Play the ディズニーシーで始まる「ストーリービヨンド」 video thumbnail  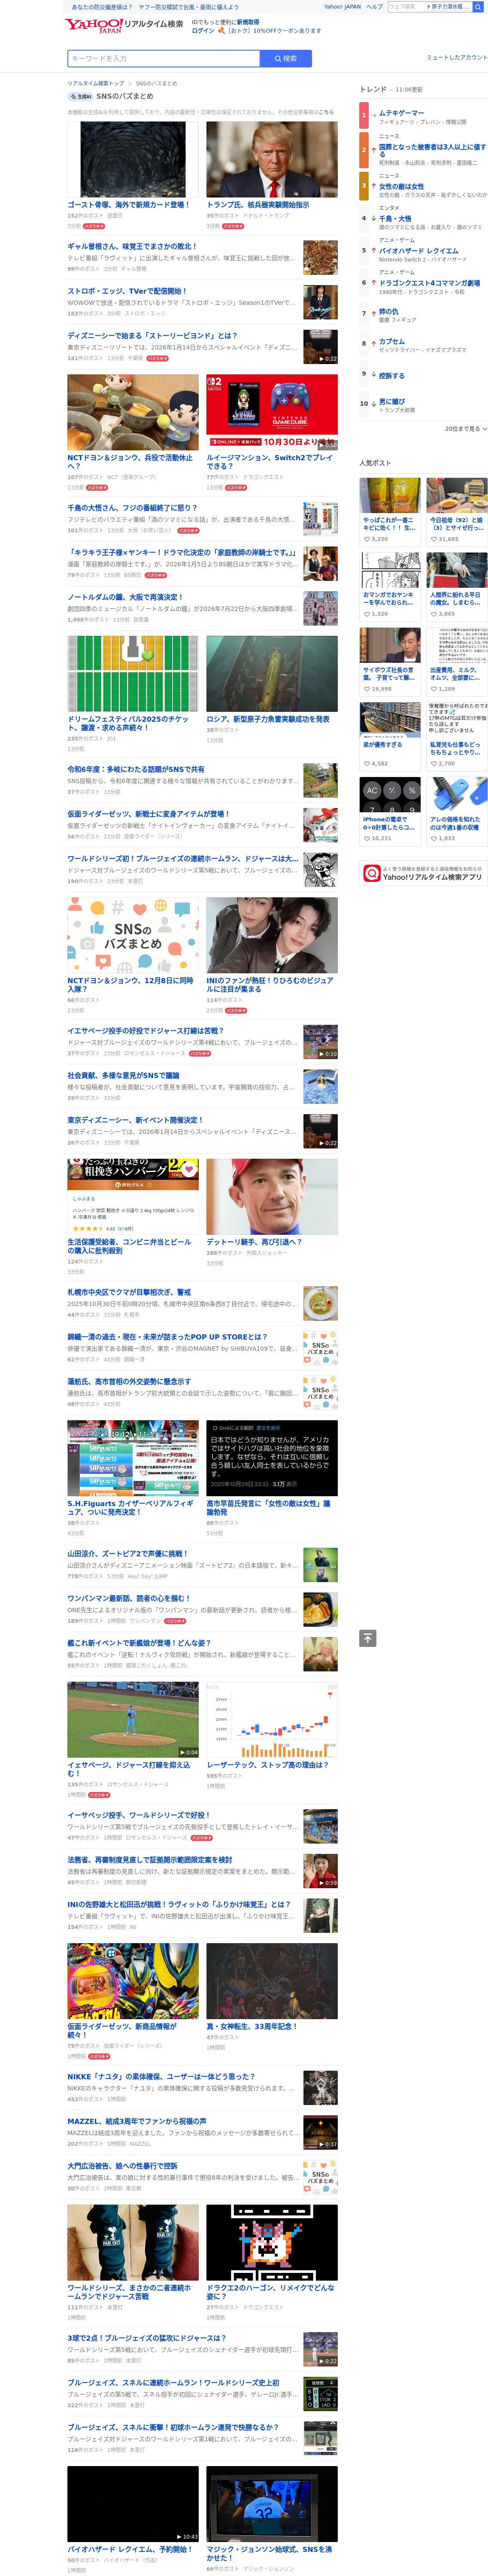(x=321, y=346)
